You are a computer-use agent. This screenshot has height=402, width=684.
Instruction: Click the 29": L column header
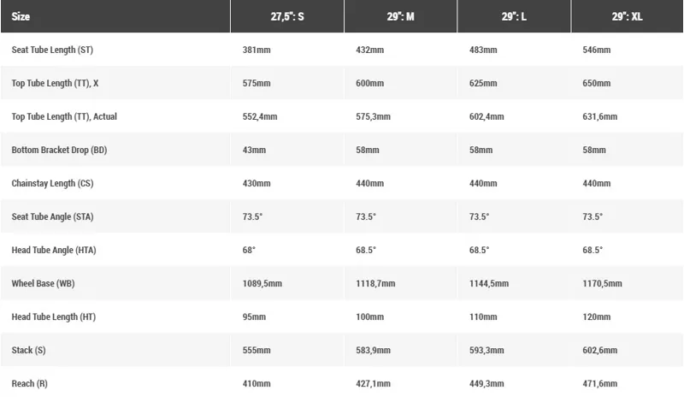coord(513,17)
